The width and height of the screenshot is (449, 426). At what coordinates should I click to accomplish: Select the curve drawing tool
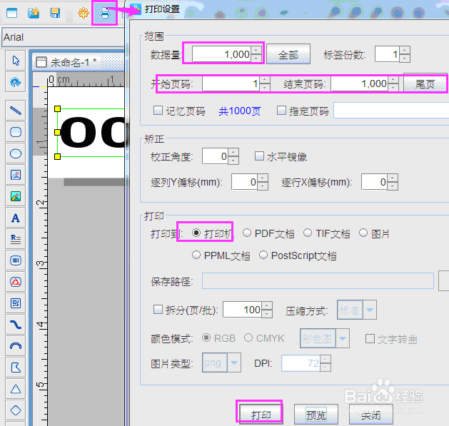tap(16, 325)
